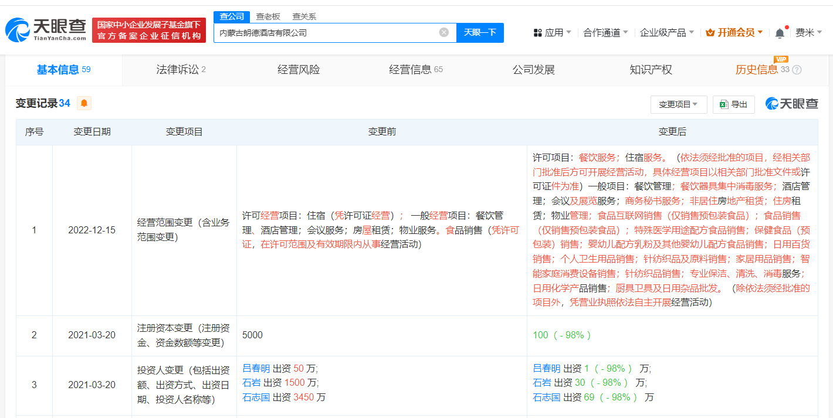833x418 pixels.
Task: Click the 天眼查 watermark logo beside 导出
Action: (x=791, y=104)
